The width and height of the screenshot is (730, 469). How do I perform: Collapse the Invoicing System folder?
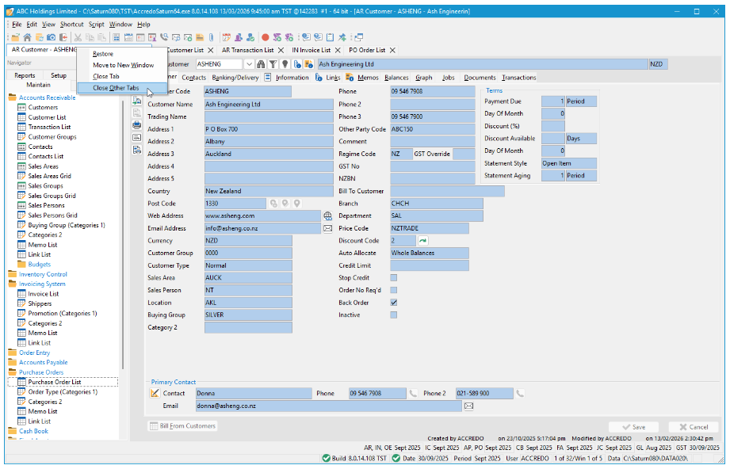[12, 284]
